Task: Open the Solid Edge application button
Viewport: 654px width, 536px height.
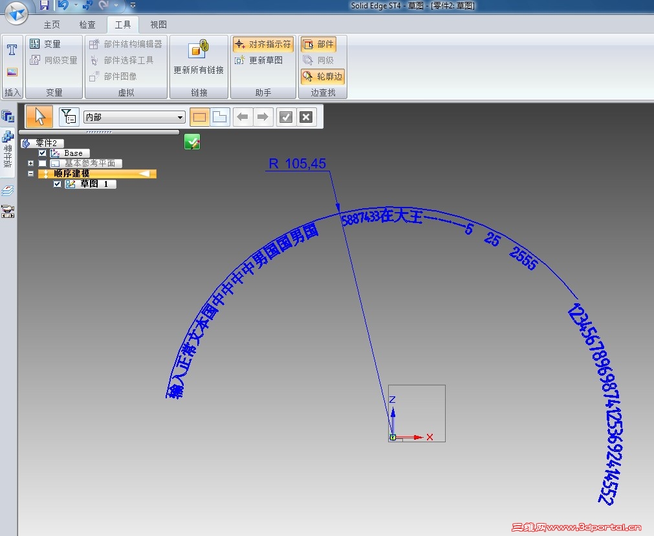Action: (x=17, y=13)
